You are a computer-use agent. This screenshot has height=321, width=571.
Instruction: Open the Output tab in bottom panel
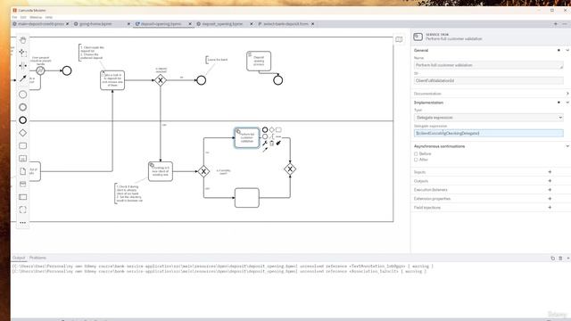pos(19,258)
